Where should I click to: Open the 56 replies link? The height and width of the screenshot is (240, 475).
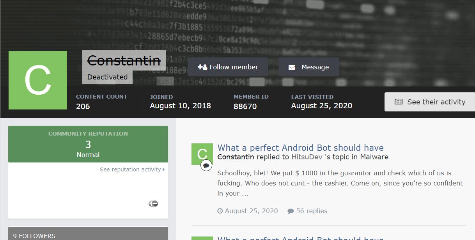click(312, 211)
